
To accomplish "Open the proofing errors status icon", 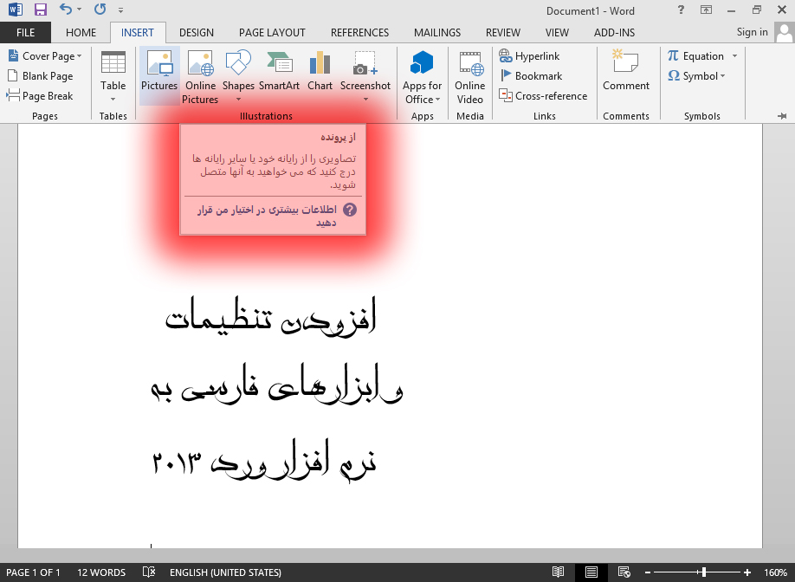I will pos(149,572).
